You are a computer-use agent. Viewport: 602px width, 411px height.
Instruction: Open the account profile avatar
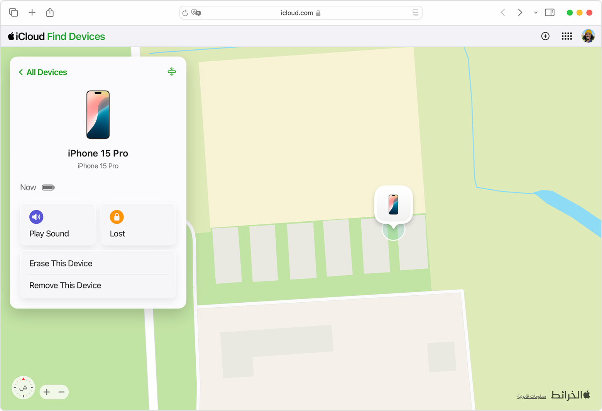[x=588, y=36]
